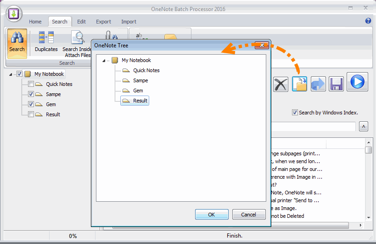The image size is (376, 244).
Task: Uncheck the Sampe section checkbox
Action: (x=31, y=94)
